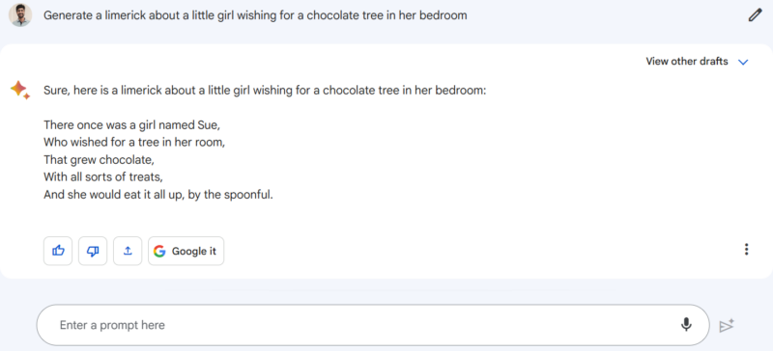
Task: Click the send prompt arrow icon
Action: tap(727, 325)
